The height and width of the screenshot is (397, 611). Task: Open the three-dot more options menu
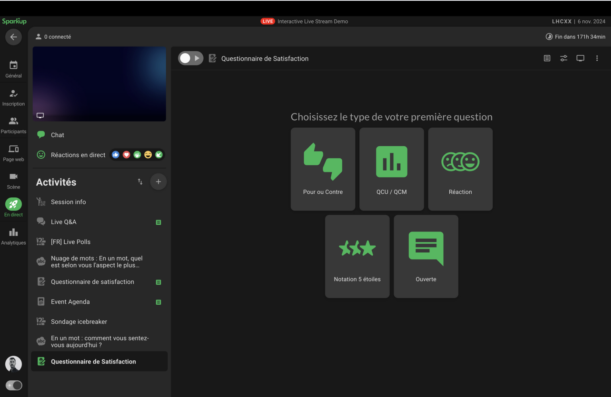(x=597, y=58)
